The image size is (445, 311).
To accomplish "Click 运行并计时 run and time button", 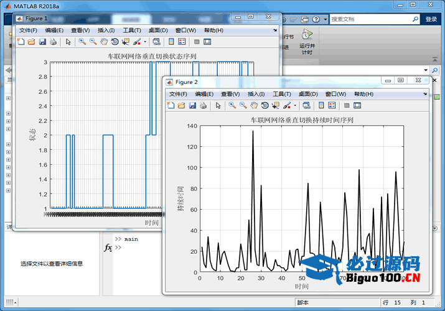I will point(307,42).
